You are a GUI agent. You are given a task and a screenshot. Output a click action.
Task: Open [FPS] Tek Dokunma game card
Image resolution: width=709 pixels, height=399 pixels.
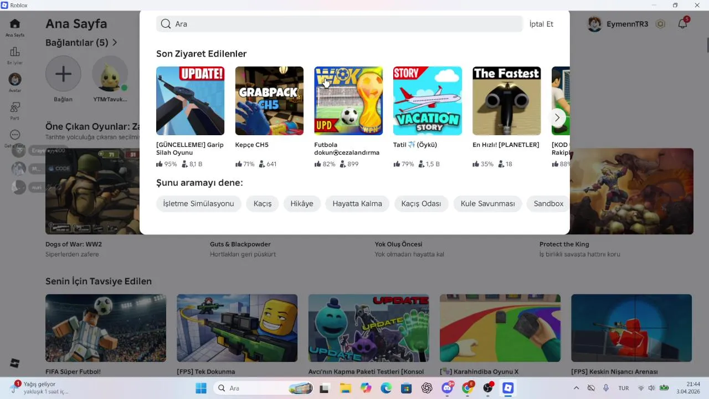(237, 328)
